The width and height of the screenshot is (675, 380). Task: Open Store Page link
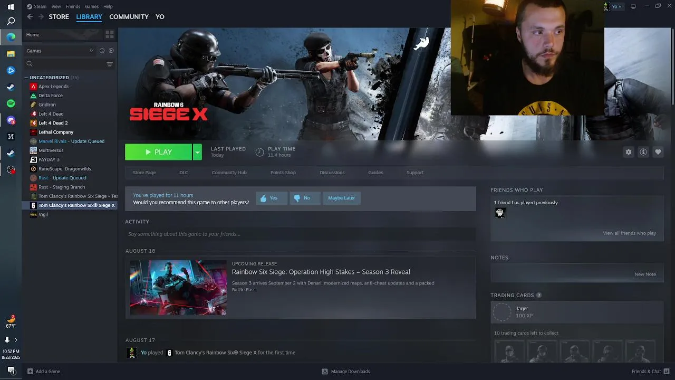pos(144,173)
